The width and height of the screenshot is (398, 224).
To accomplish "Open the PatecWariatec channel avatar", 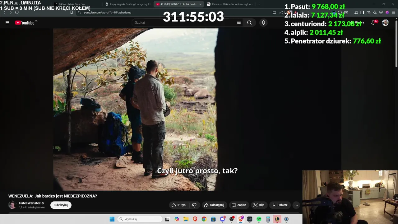I will [x=12, y=205].
